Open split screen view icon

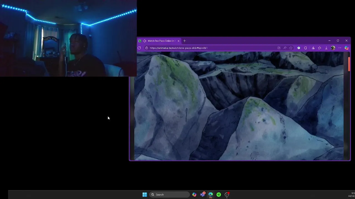[279, 48]
